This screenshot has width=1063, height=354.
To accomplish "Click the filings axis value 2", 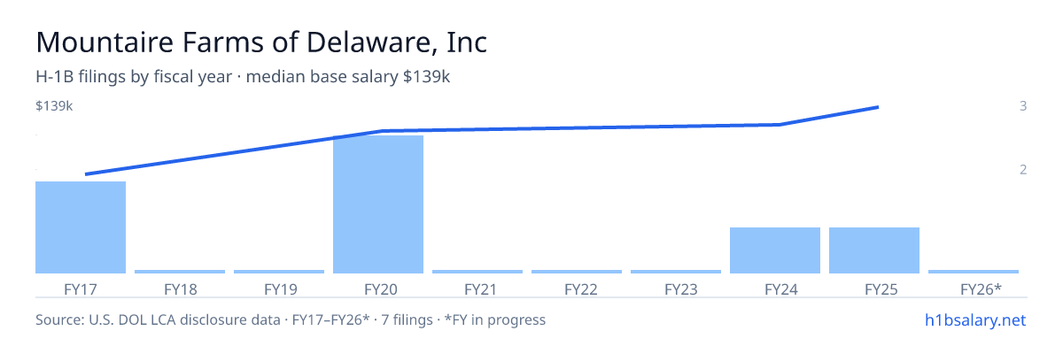I will [1023, 170].
